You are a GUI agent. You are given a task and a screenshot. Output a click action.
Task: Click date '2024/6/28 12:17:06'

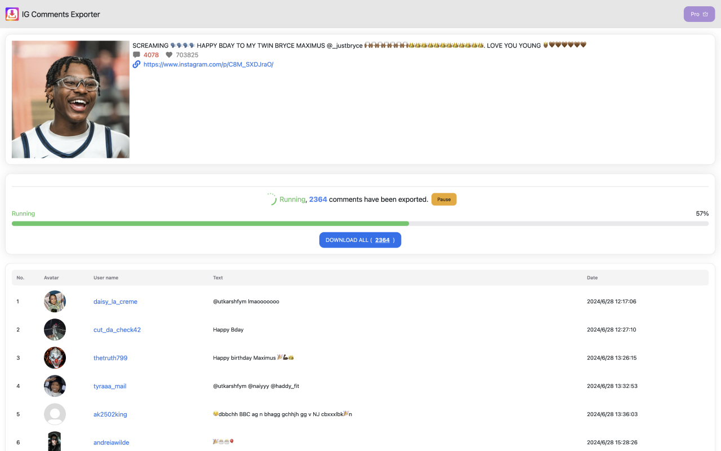coord(612,302)
